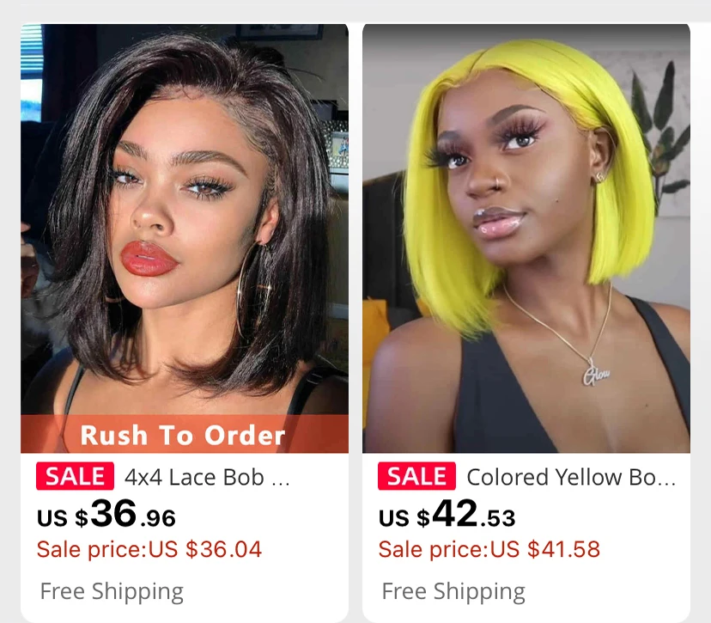711x623 pixels.
Task: Open the Colored Yellow Bob wig photo
Action: tap(526, 238)
